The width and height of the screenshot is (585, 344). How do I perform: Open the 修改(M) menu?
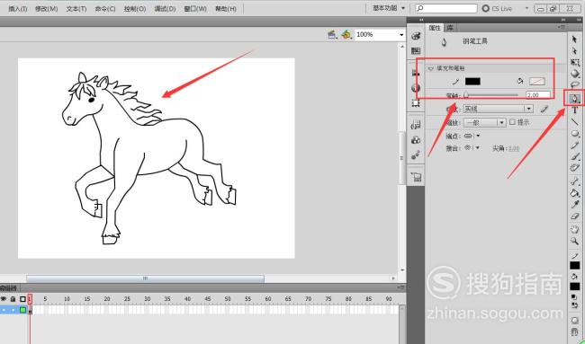pyautogui.click(x=46, y=9)
